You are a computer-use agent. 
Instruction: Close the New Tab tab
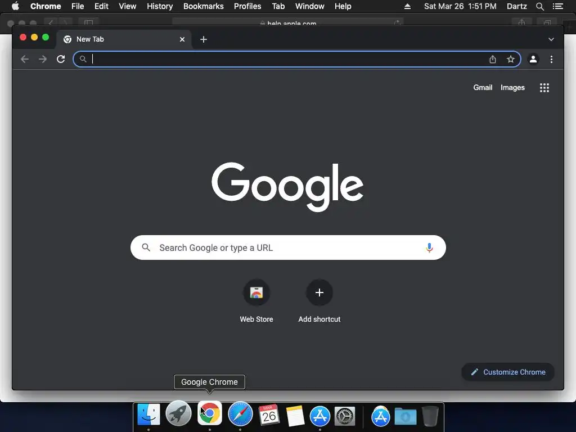[x=182, y=39]
